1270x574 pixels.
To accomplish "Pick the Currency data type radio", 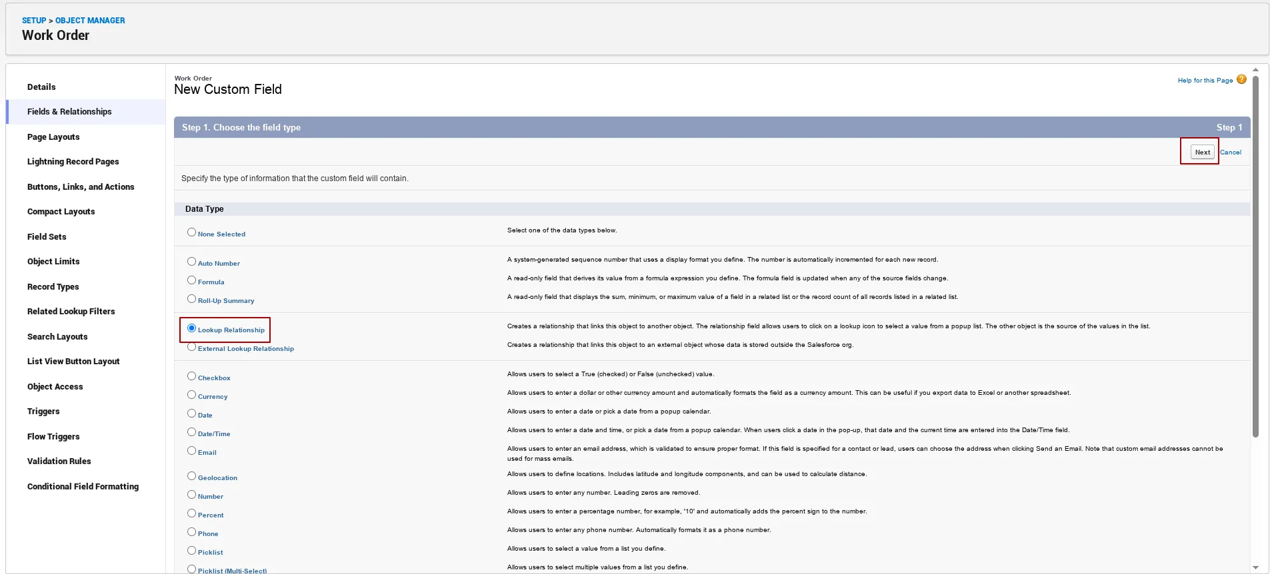I will coord(191,395).
